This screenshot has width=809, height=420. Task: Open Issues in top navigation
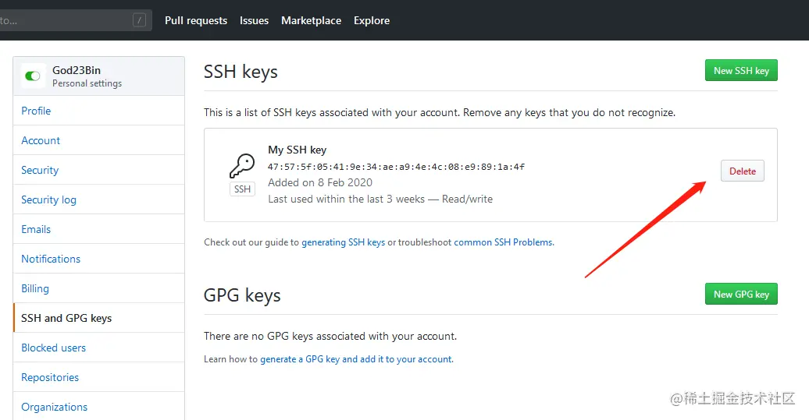254,20
